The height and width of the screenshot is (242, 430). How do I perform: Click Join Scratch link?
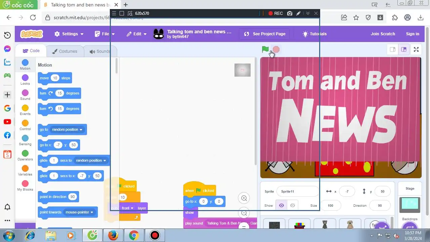pos(383,34)
